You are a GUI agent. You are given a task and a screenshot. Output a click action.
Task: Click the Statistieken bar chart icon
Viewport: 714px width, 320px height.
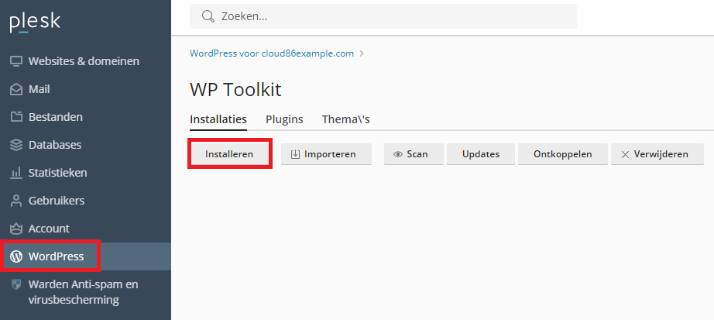16,173
